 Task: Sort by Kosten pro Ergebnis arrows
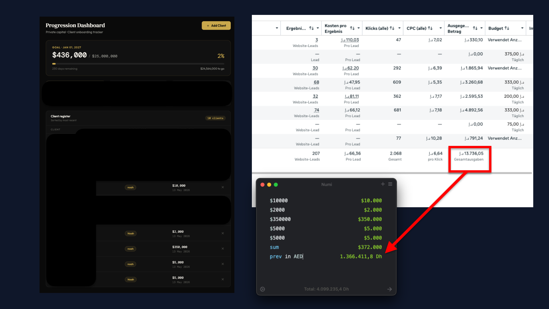click(352, 28)
